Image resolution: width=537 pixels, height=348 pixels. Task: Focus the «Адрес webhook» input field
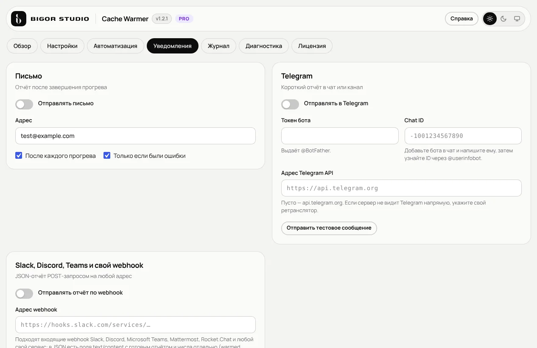tap(135, 325)
